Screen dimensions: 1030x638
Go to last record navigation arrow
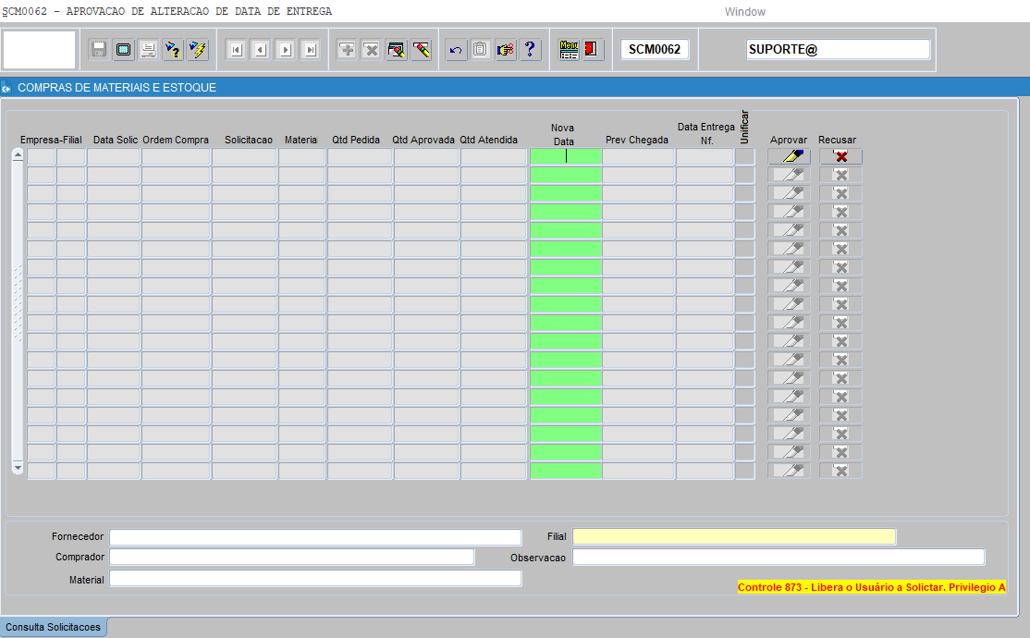point(311,50)
